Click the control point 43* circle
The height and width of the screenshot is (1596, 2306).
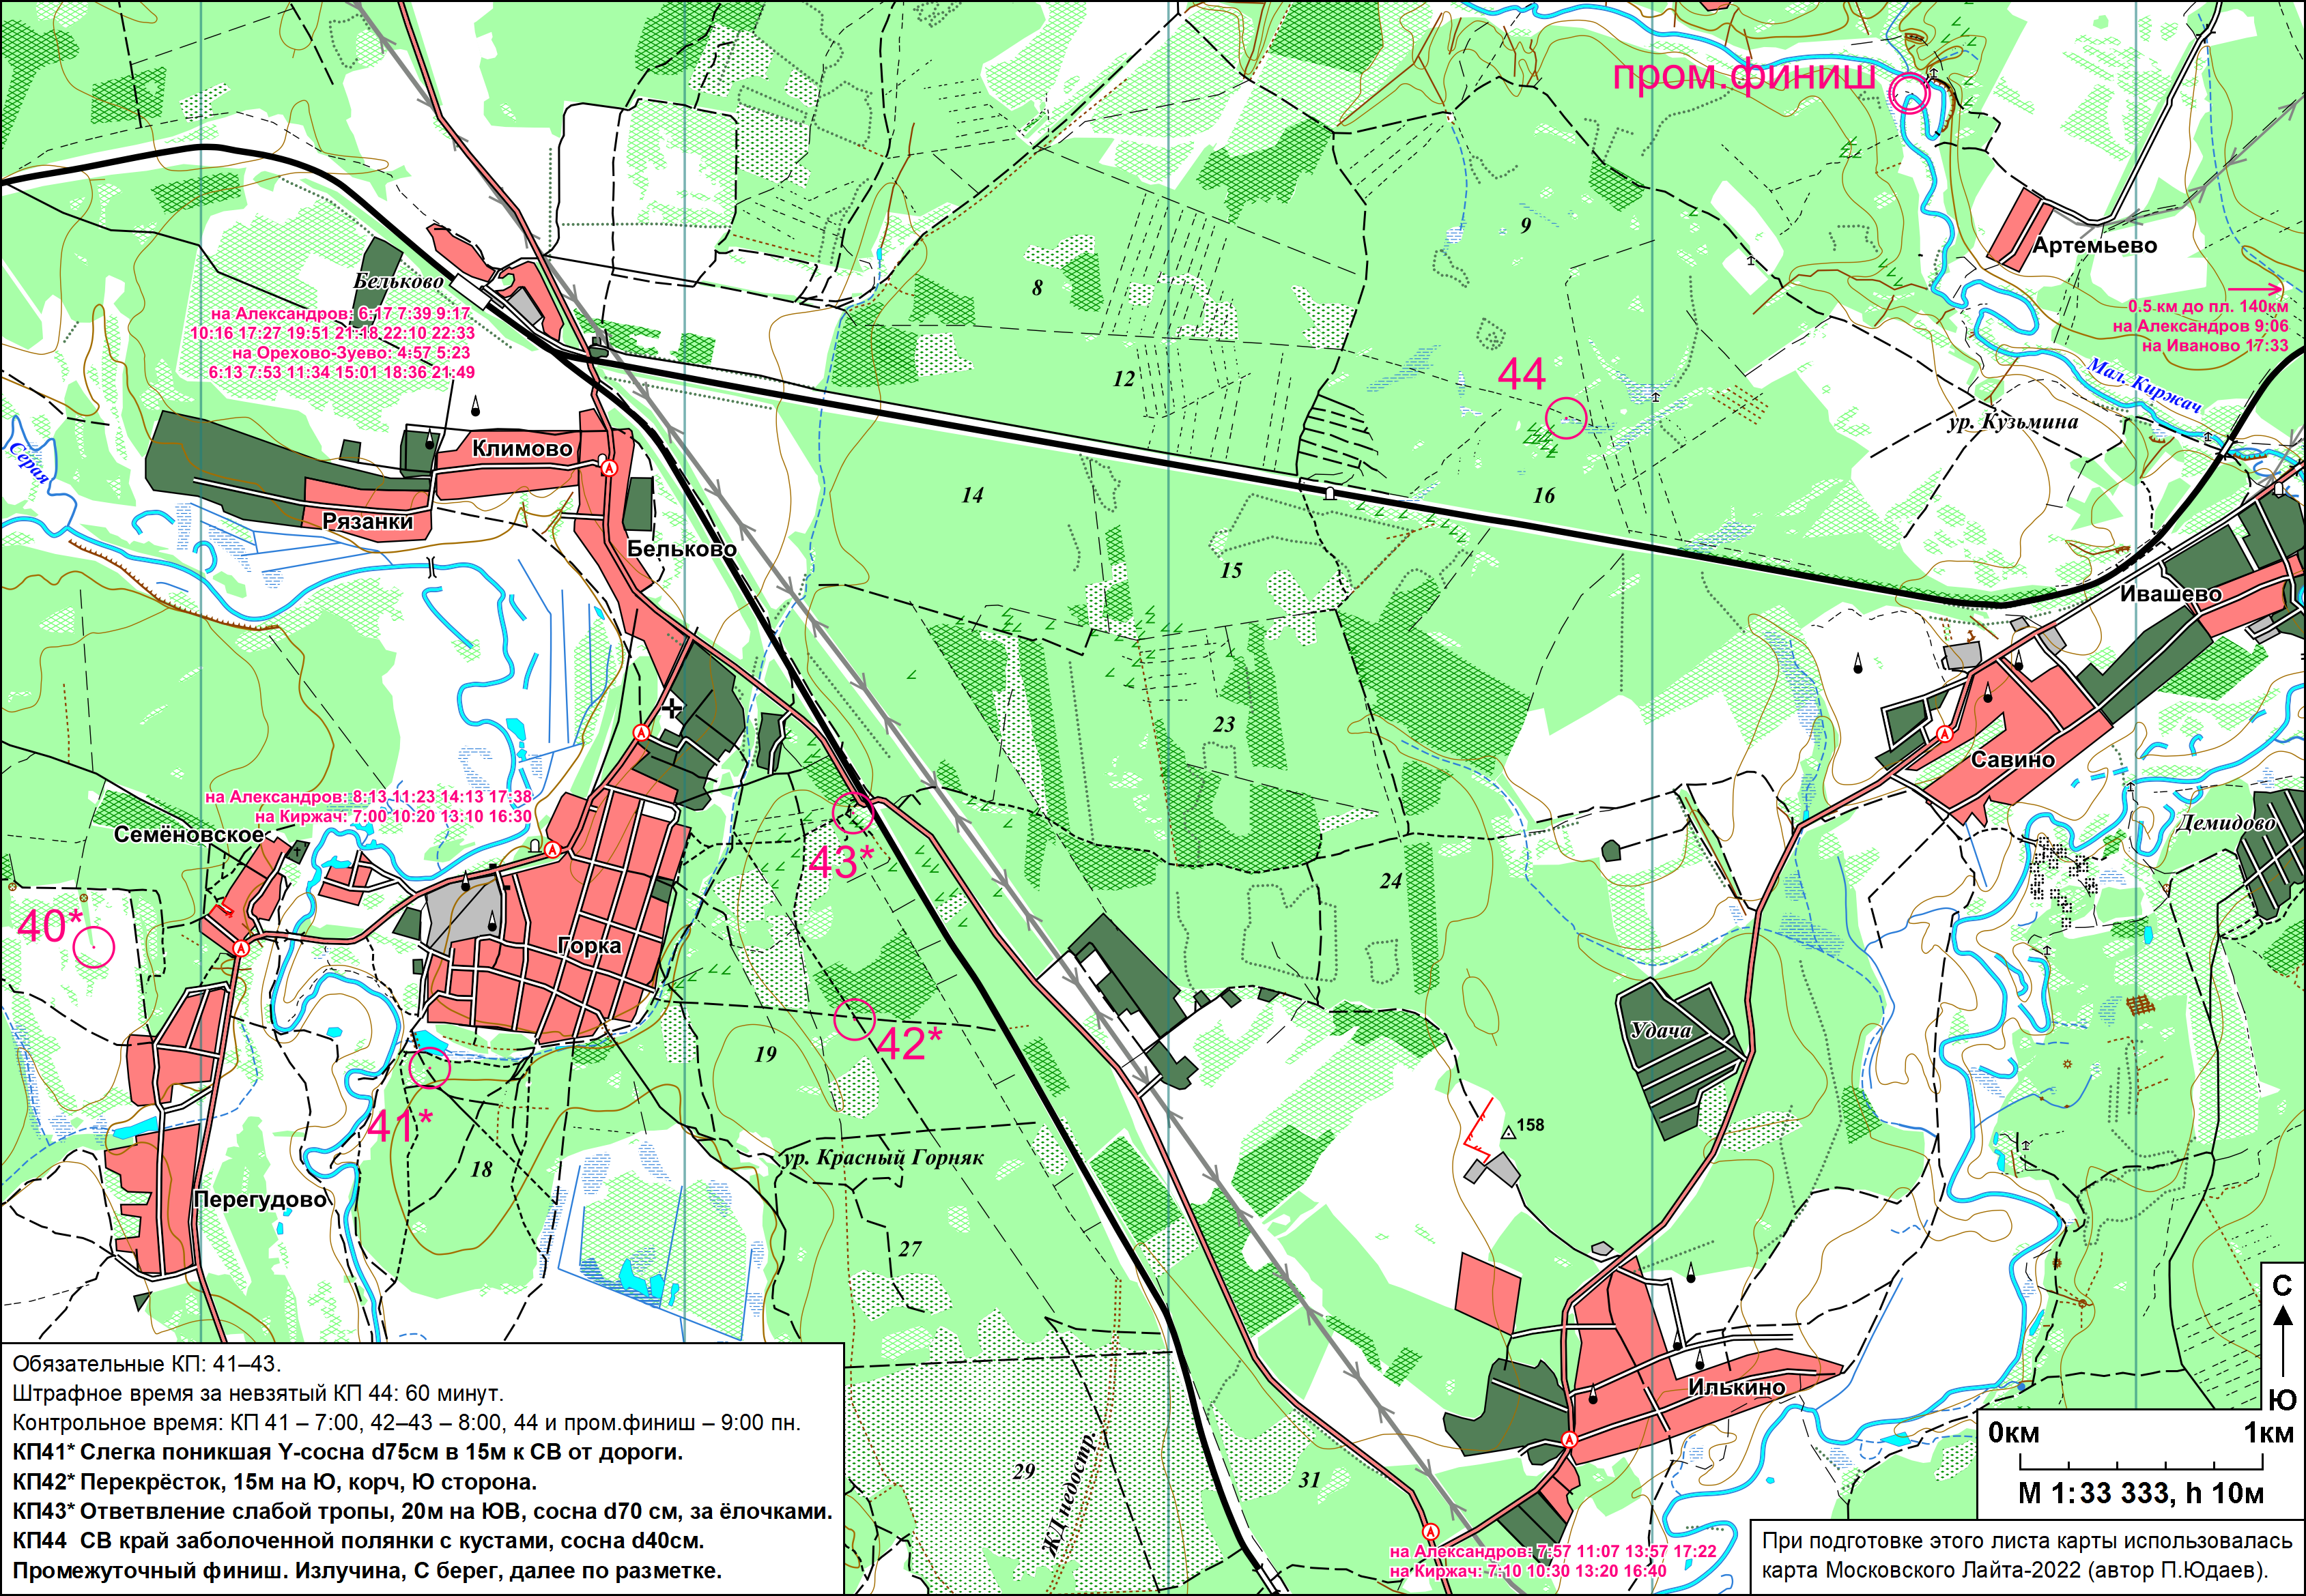pos(853,812)
